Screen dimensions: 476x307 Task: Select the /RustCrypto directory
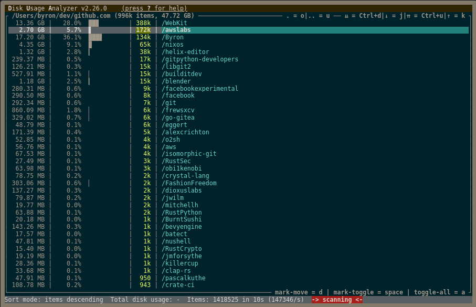238,248
